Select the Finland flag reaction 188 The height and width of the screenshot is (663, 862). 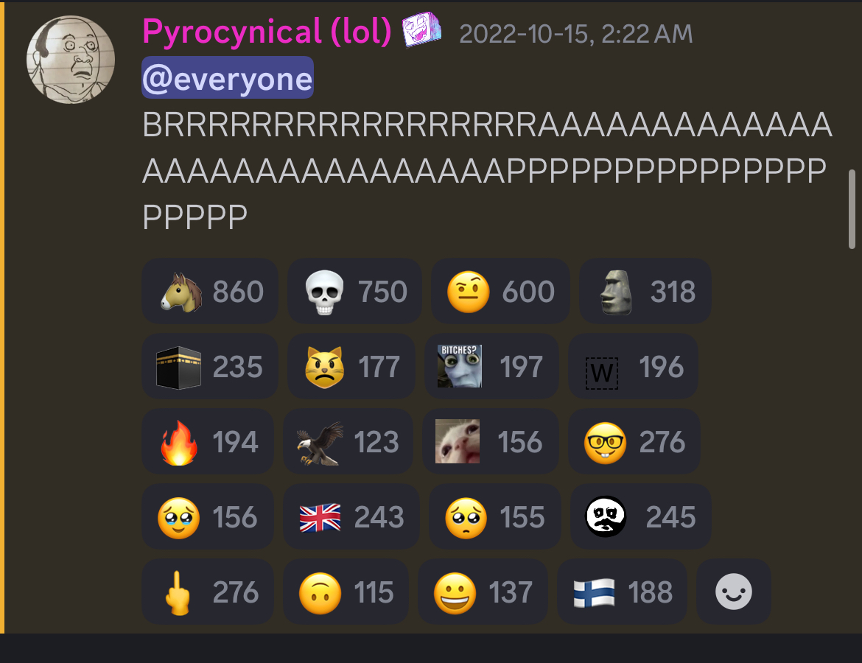tap(623, 592)
